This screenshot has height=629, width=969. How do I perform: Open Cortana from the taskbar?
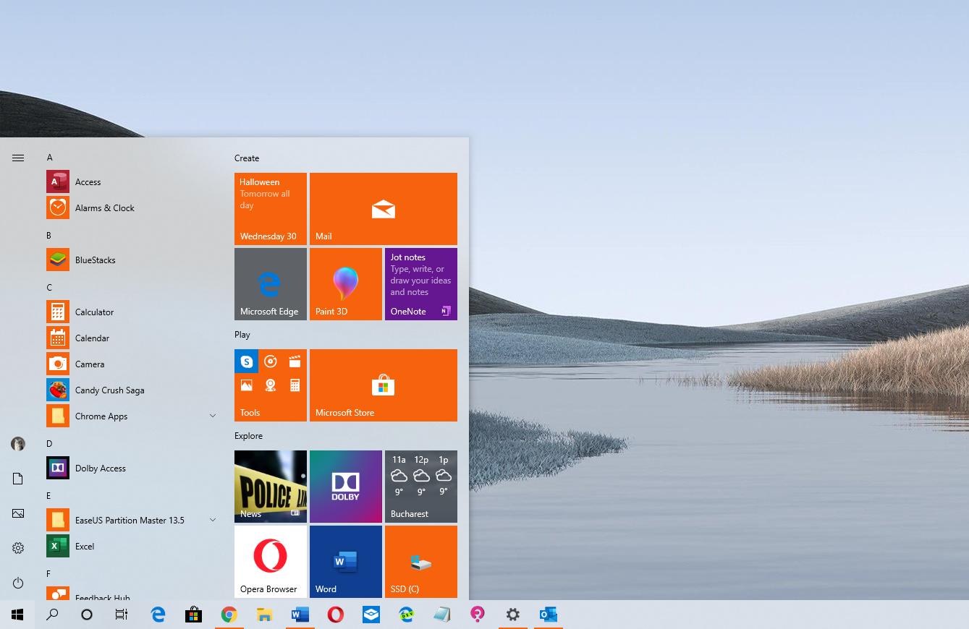click(x=87, y=615)
